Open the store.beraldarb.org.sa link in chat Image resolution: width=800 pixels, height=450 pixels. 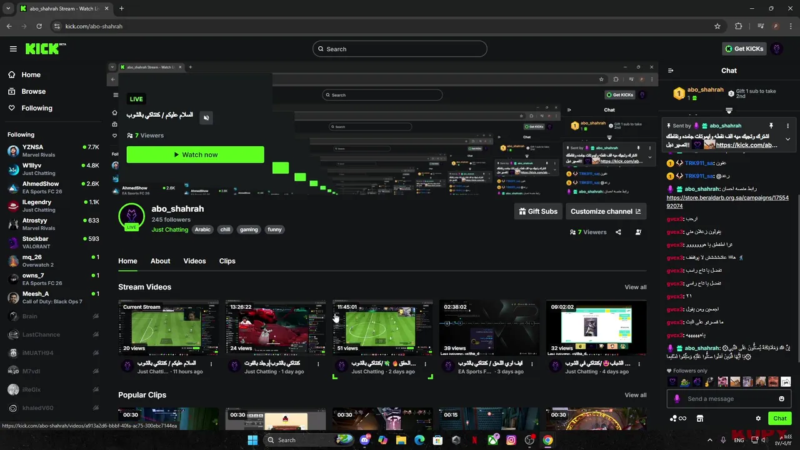pos(727,202)
